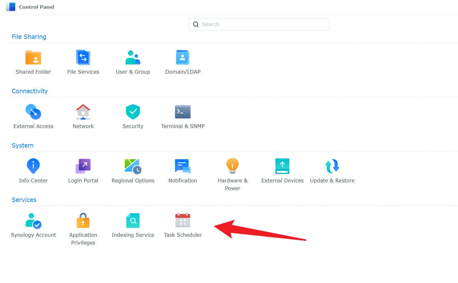Viewport: 458px width, 283px height.
Task: Launch Terminal & SNMP settings
Action: tap(183, 112)
